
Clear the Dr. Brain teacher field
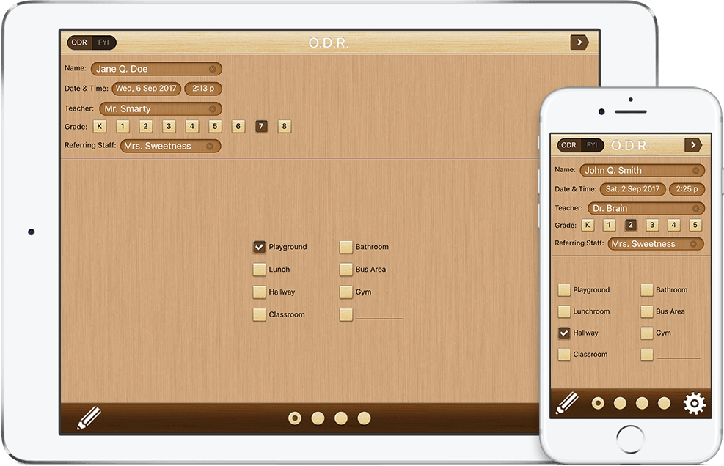pos(696,209)
